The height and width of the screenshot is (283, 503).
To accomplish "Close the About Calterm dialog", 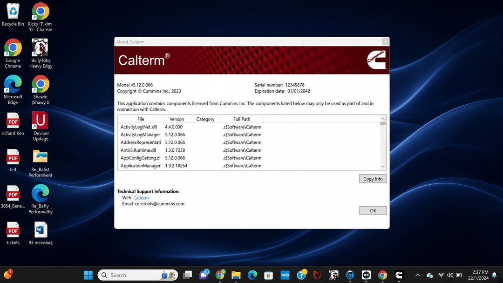I will coord(385,42).
